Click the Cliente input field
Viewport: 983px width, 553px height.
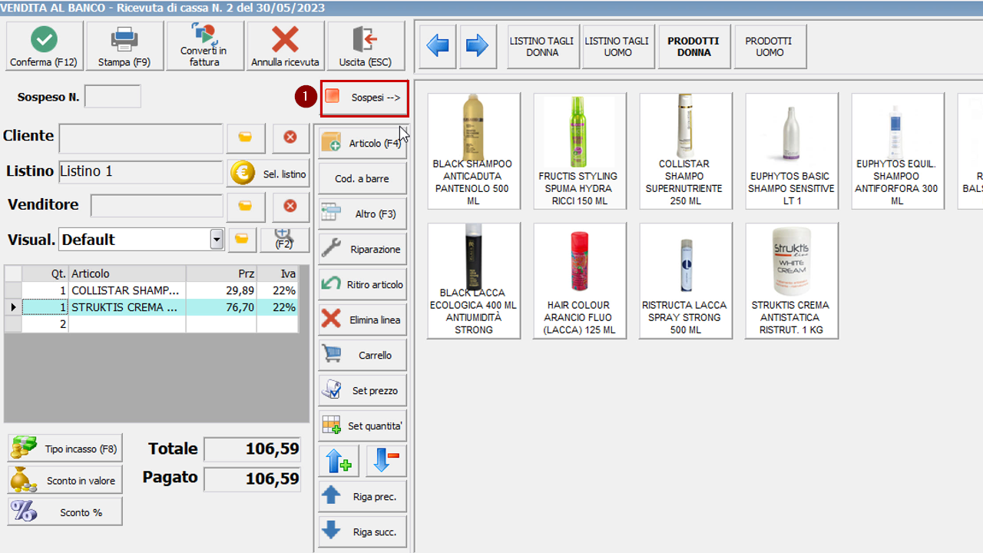tap(141, 138)
